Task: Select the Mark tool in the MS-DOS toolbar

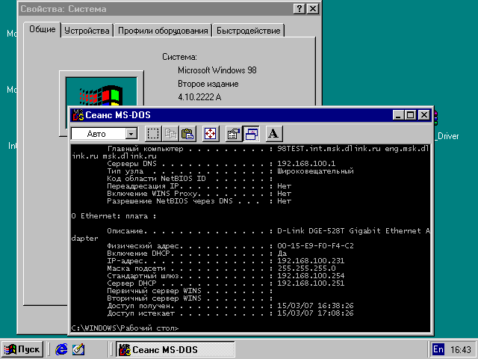Action: [153, 134]
